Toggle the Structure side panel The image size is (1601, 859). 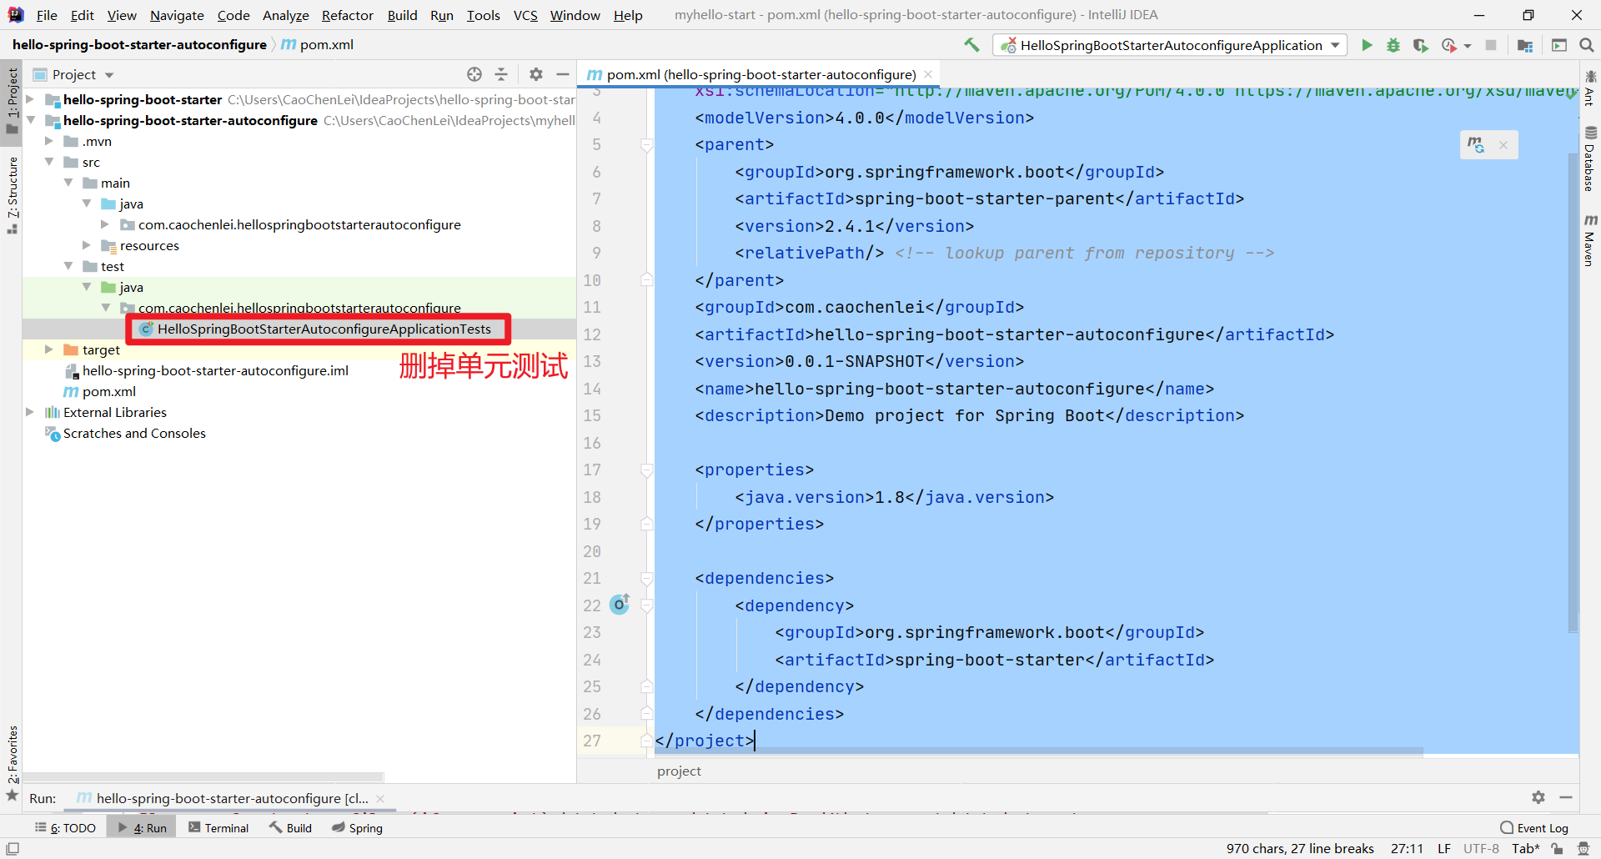click(x=13, y=194)
